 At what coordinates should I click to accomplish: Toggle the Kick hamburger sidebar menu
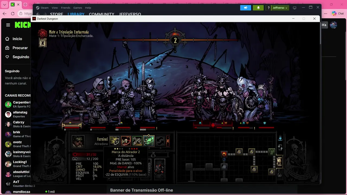[x=8, y=25]
